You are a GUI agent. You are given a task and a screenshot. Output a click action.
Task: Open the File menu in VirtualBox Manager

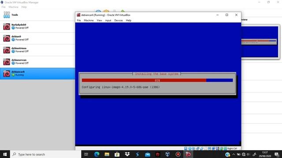(4, 7)
